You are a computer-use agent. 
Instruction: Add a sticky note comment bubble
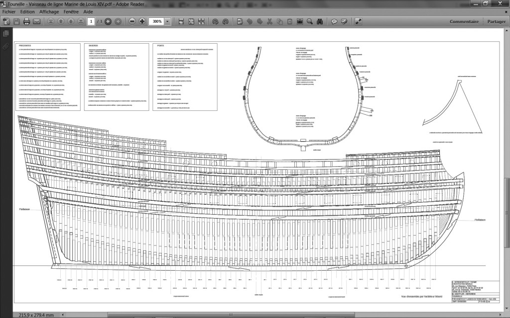click(334, 22)
